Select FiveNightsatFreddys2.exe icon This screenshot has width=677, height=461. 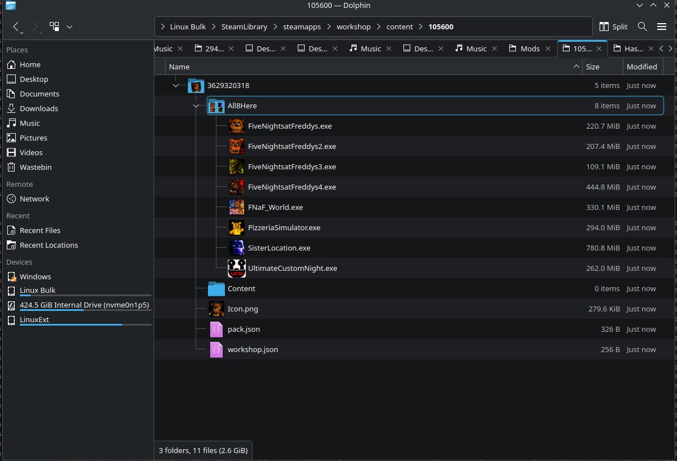pos(237,146)
